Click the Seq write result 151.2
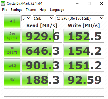Viewport: 108px width, 99px height. [84, 65]
